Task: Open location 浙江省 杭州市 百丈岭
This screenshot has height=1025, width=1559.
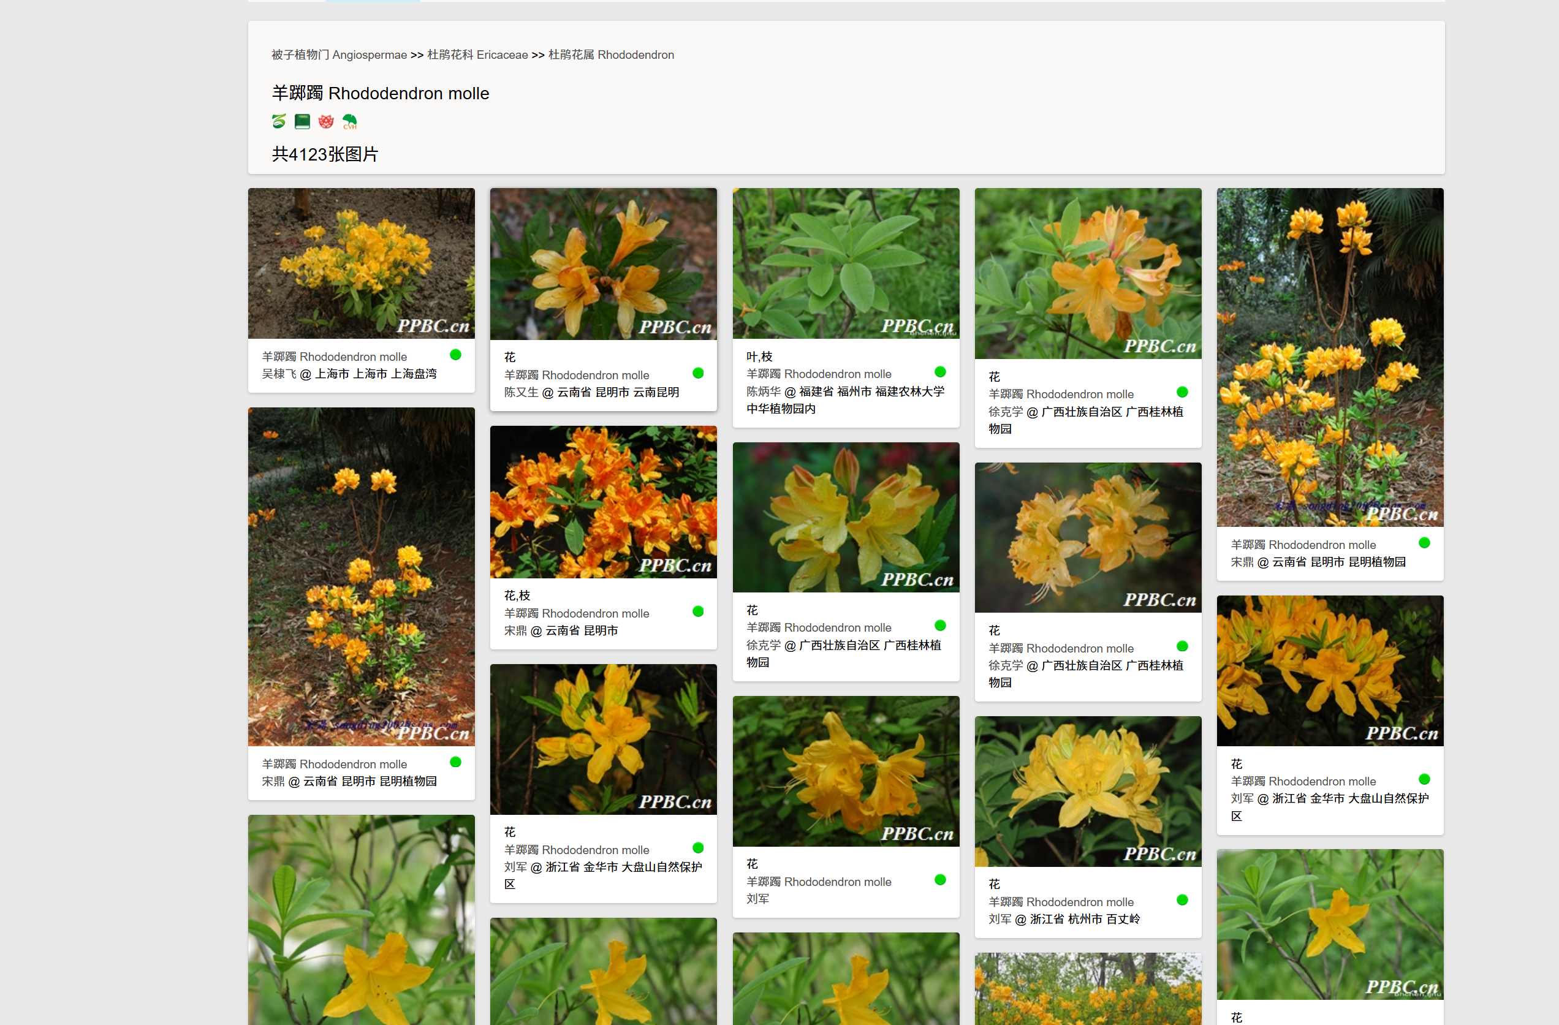Action: [x=1084, y=920]
